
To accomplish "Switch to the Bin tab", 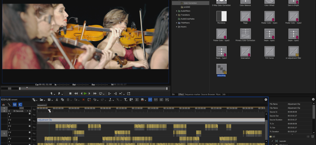I will 173,94.
